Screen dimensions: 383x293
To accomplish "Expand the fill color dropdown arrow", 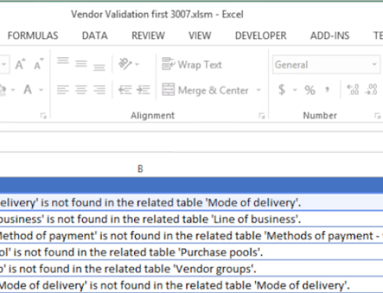I will tap(13, 90).
